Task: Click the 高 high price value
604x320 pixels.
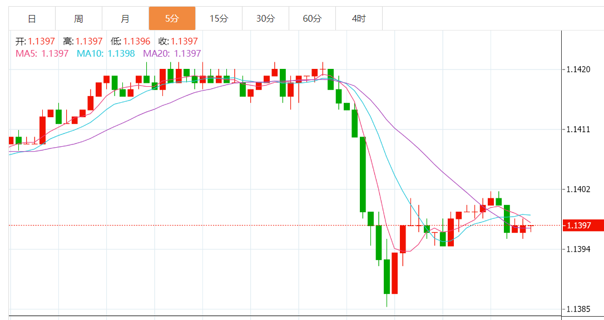Action: [x=89, y=41]
